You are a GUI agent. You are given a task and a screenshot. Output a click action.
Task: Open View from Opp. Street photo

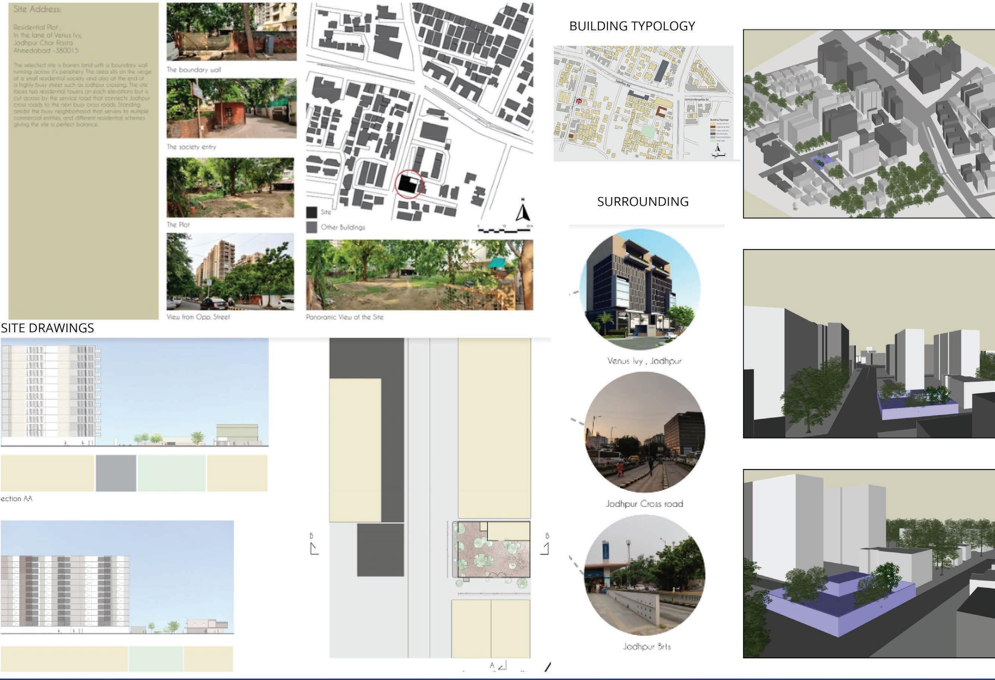pyautogui.click(x=230, y=271)
